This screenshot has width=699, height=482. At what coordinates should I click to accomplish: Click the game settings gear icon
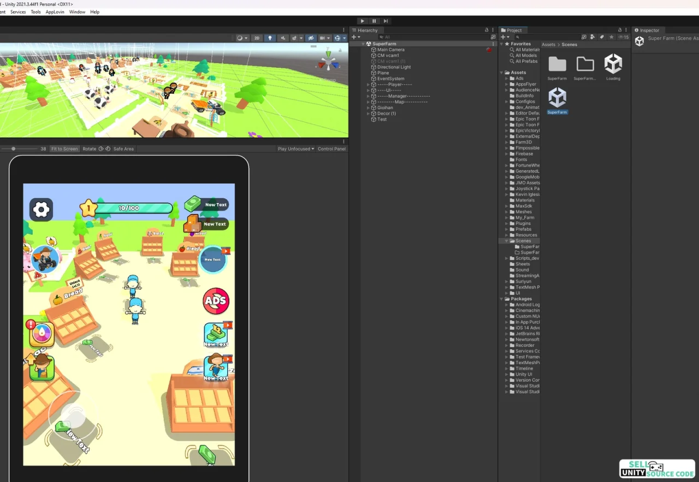point(42,209)
